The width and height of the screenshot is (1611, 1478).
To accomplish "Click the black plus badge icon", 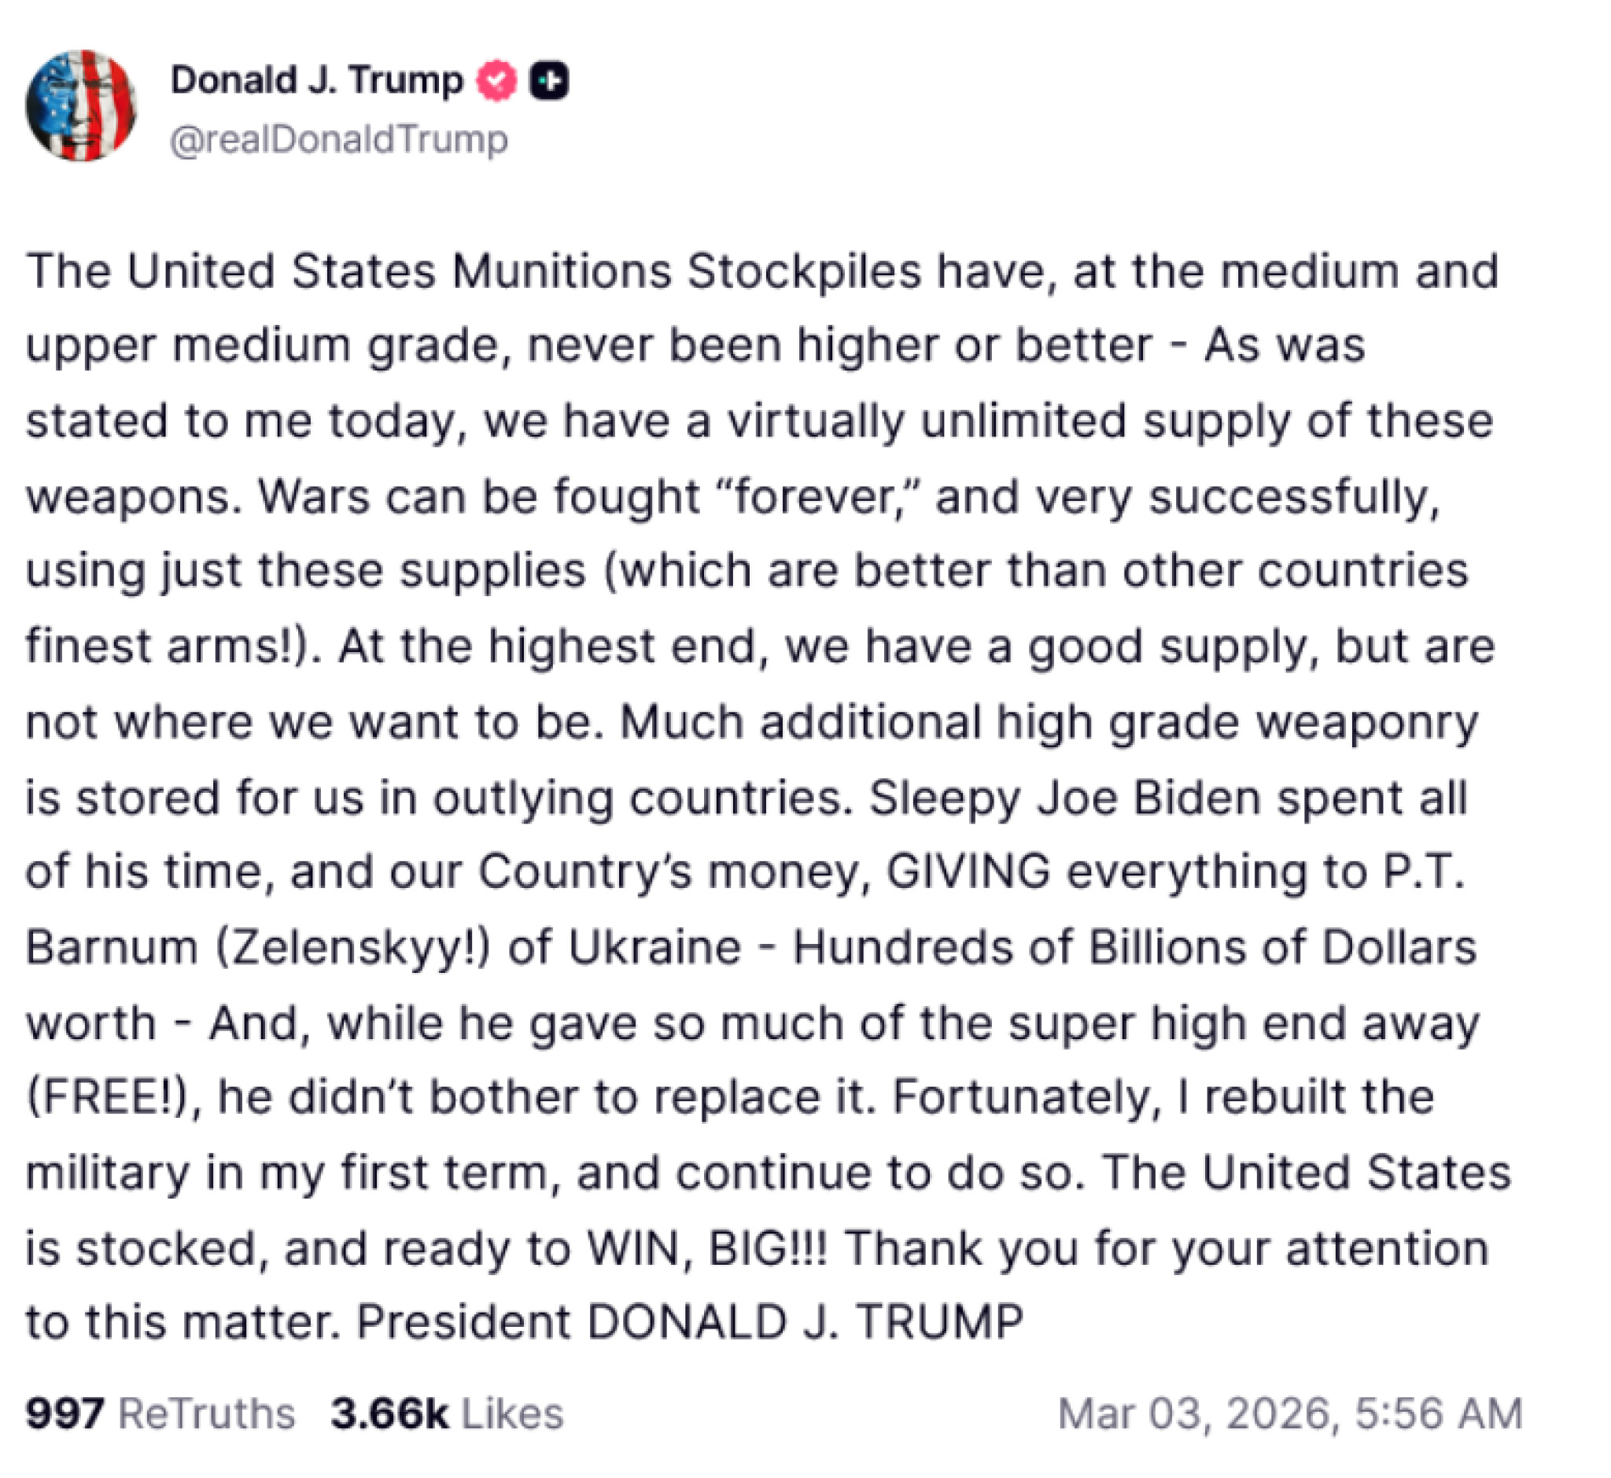I will [550, 81].
